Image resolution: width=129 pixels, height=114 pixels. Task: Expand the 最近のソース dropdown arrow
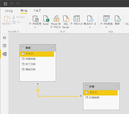click(x=90, y=27)
